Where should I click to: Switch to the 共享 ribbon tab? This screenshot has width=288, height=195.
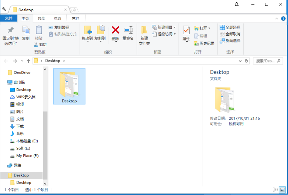click(x=41, y=18)
